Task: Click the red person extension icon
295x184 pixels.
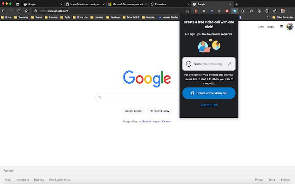Action: [195, 11]
